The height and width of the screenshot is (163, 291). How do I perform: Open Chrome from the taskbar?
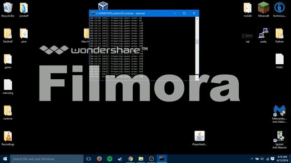130,159
